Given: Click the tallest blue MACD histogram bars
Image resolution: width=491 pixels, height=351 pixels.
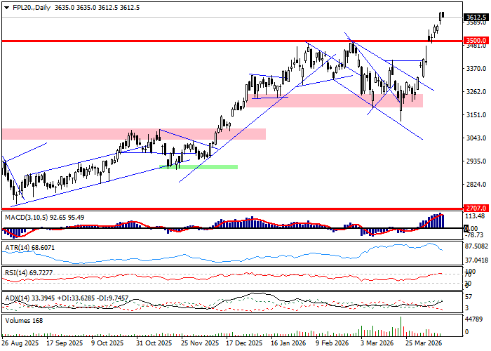Looking at the screenshot, I should (x=440, y=220).
